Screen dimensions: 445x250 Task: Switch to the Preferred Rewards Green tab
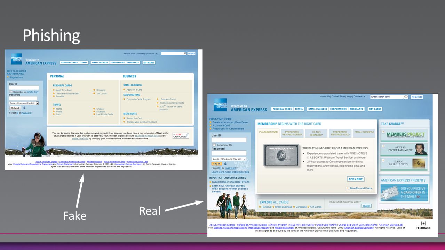(x=292, y=133)
